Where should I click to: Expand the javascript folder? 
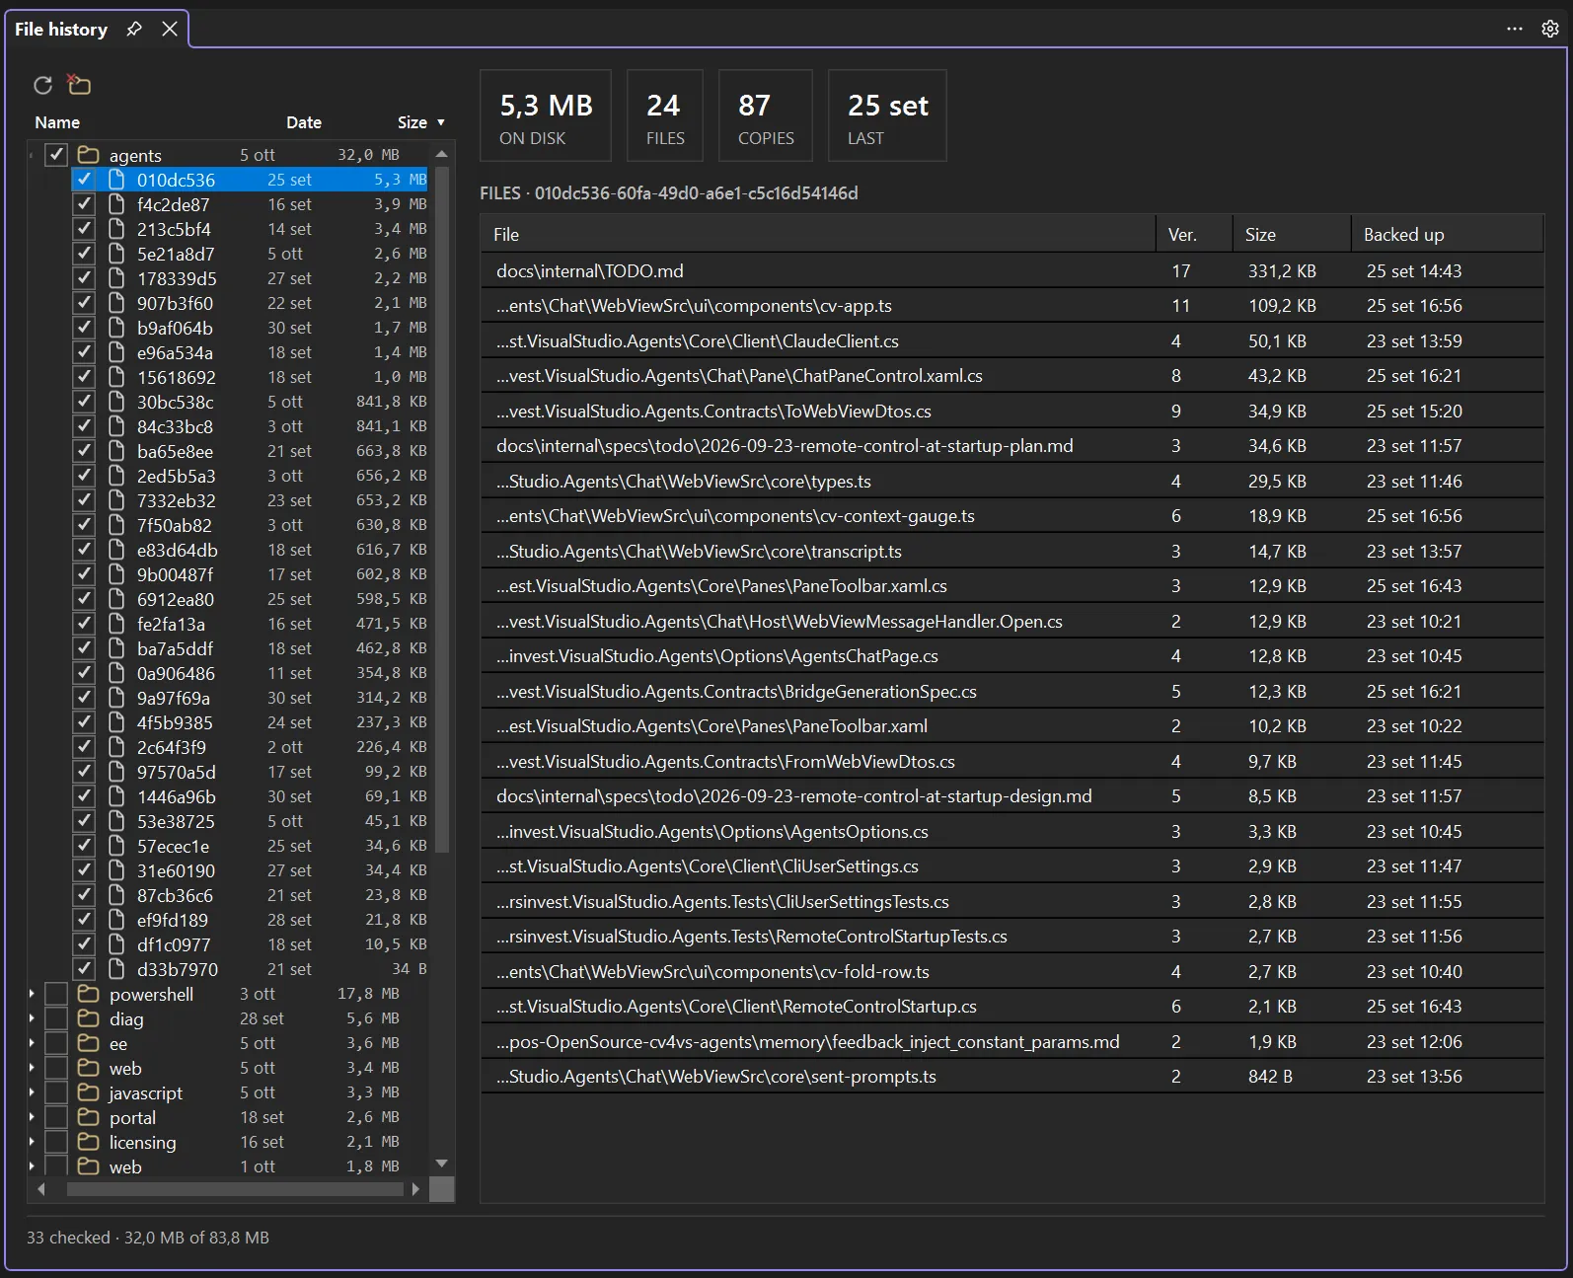(x=33, y=1092)
